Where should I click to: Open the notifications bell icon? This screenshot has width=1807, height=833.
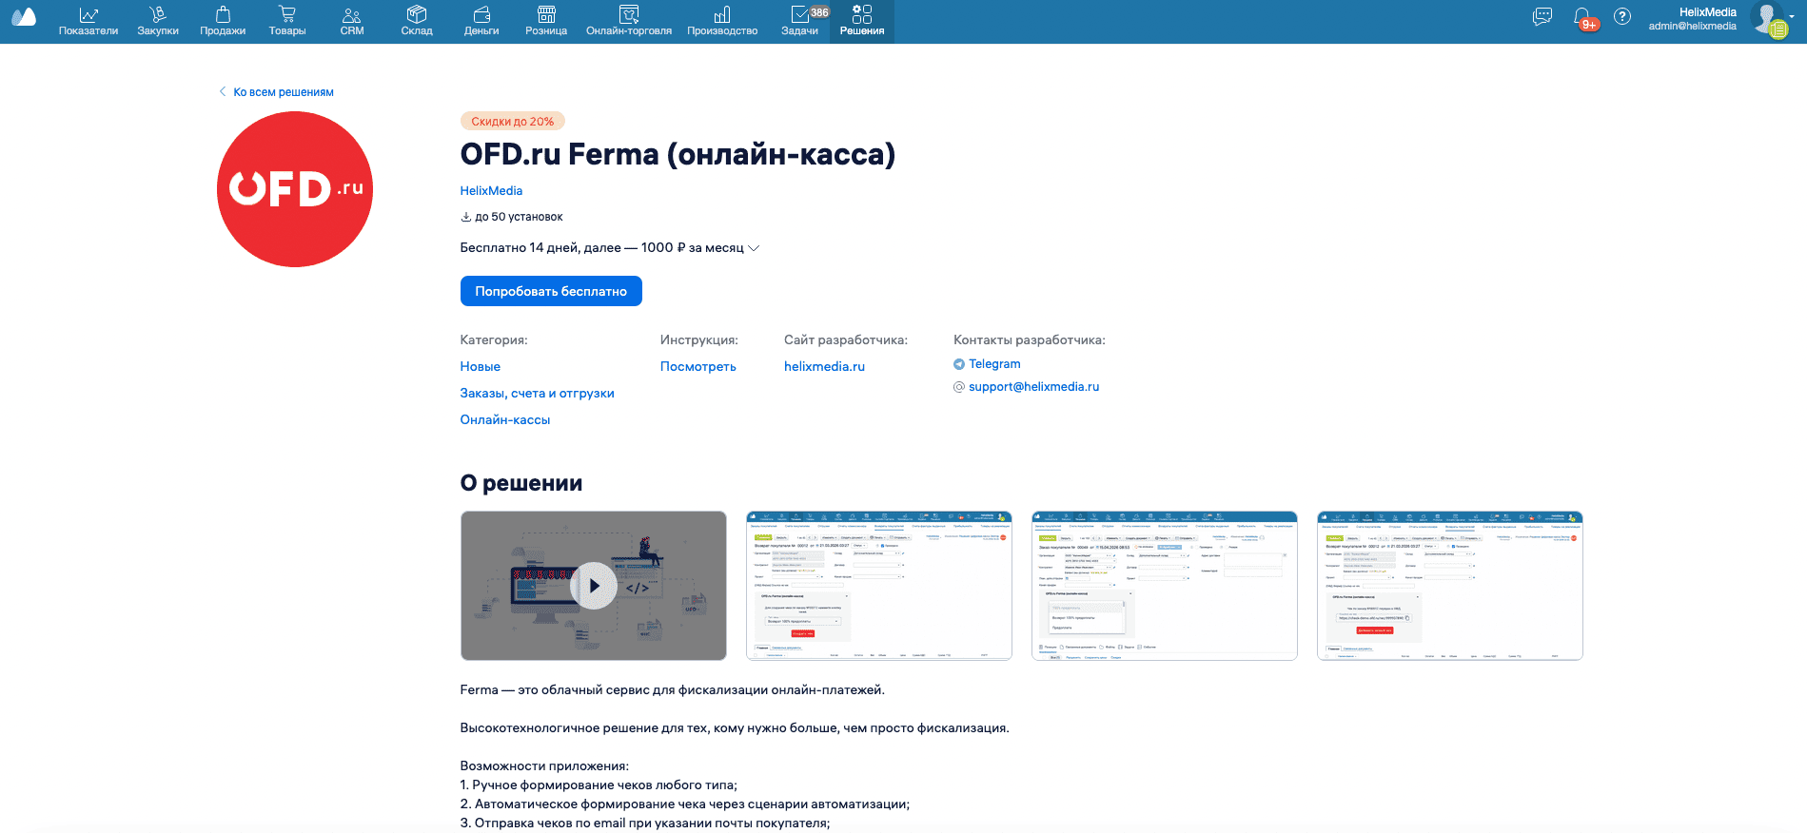1582,17
